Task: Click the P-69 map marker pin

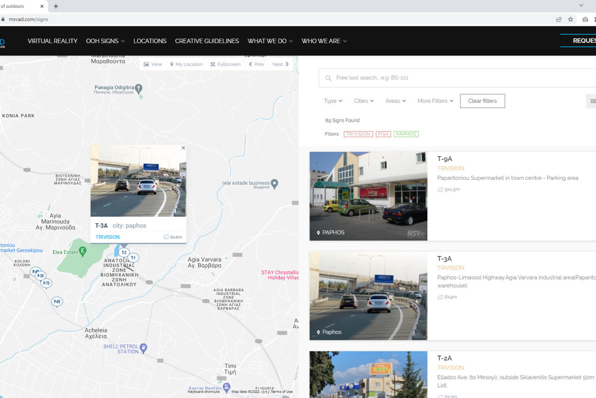Action: pyautogui.click(x=57, y=302)
